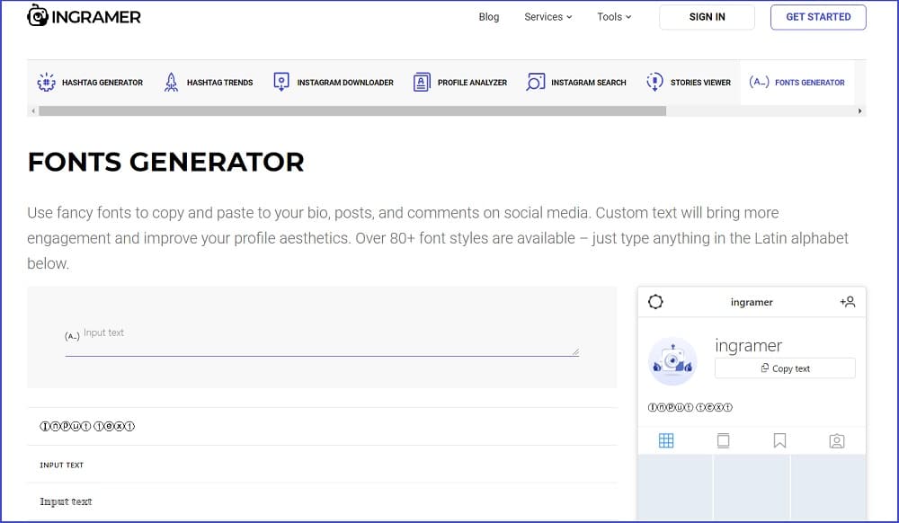Screen dimensions: 899x523
Task: Open the INSTAGRAM DOWNLOADER tab
Action: 334,82
